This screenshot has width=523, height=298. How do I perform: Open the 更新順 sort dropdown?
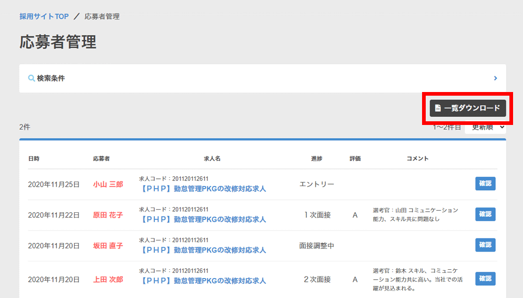point(486,127)
